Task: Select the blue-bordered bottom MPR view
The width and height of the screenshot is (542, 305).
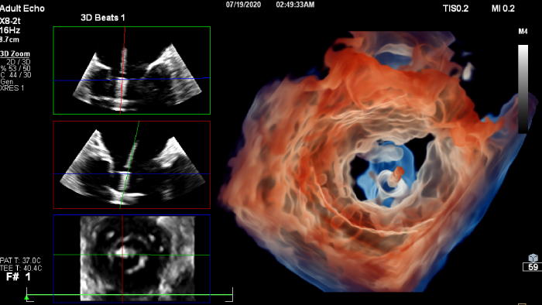Action: point(132,259)
